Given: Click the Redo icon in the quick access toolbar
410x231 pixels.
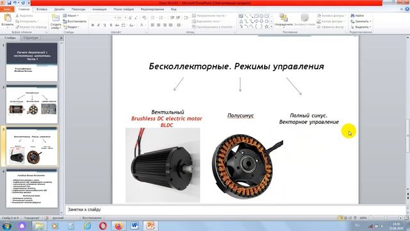Looking at the screenshot, I should 23,3.
